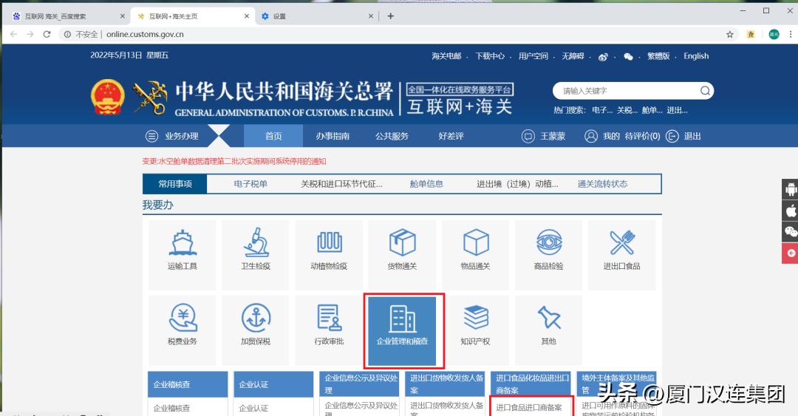Open the 无障碍 link

(573, 56)
